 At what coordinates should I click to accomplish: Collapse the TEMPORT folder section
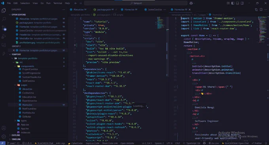16,54
